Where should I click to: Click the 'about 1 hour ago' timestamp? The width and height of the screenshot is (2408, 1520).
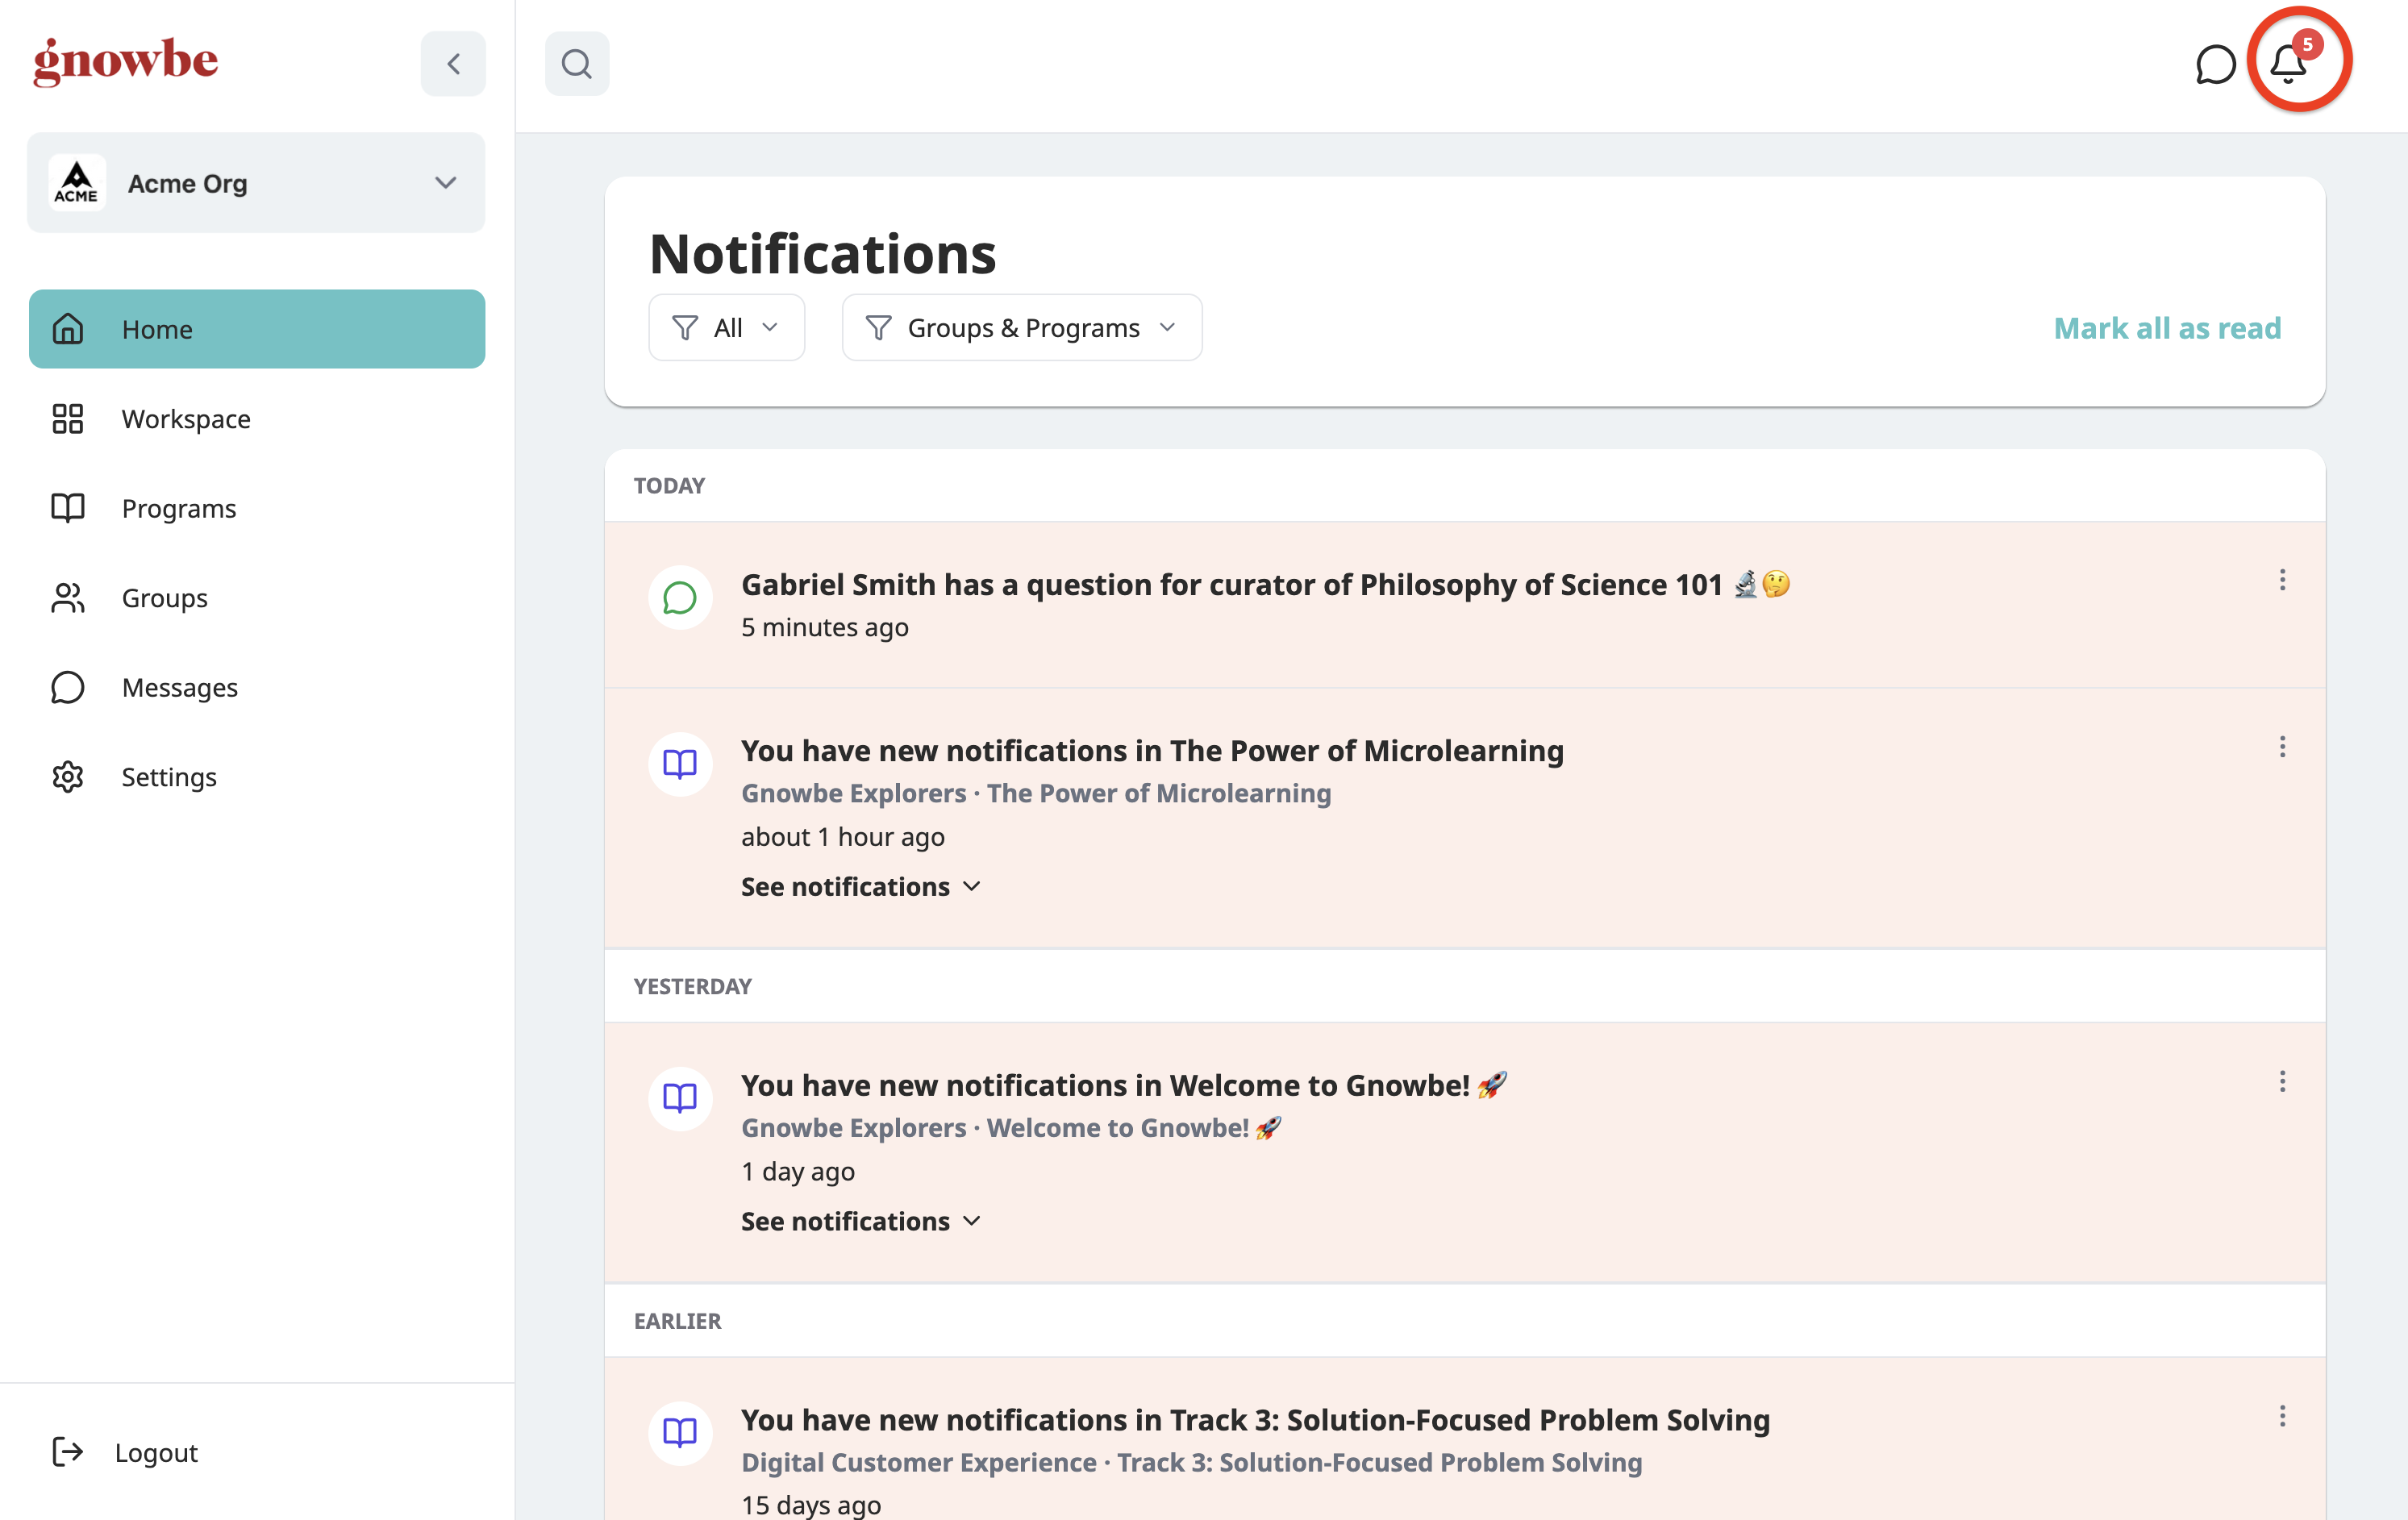point(843,837)
